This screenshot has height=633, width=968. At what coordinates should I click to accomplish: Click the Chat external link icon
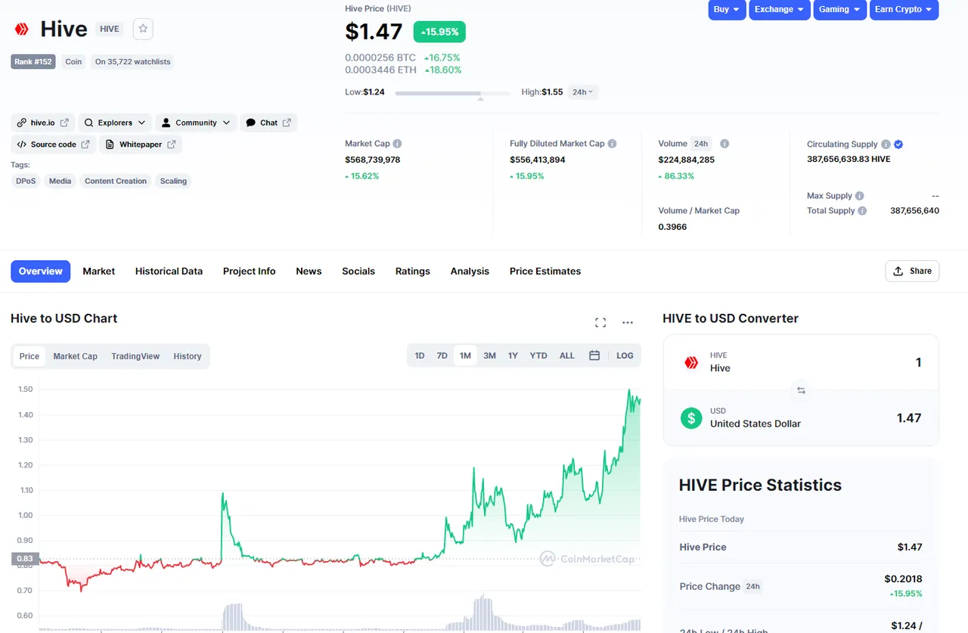click(x=287, y=123)
